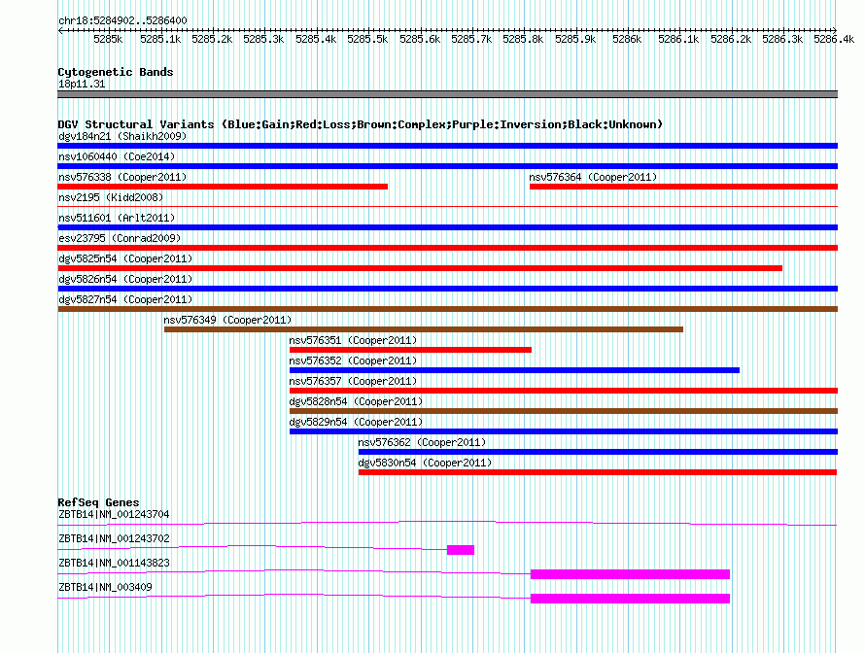
Task: Select the nsv1060440 (Coe2014) variant bar
Action: click(447, 166)
